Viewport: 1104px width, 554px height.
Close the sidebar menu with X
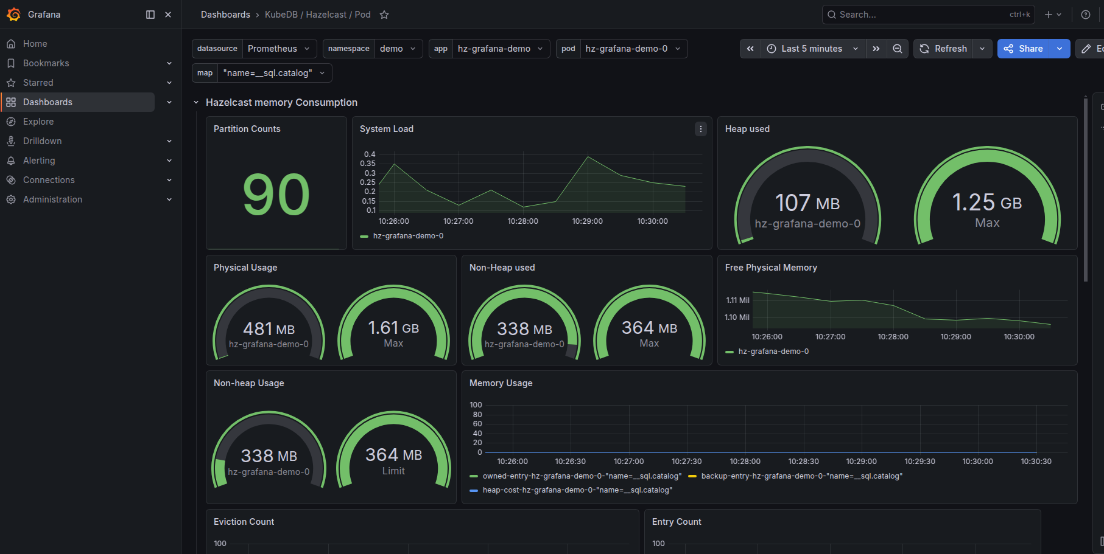(x=168, y=15)
